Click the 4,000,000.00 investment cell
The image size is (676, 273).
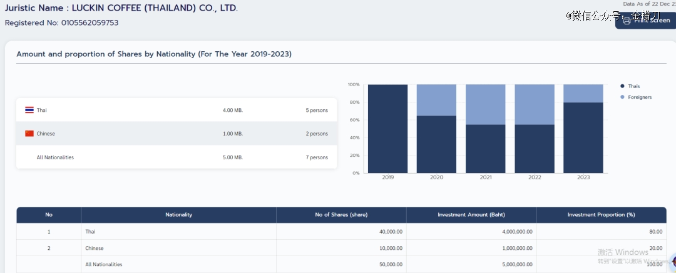click(x=471, y=232)
